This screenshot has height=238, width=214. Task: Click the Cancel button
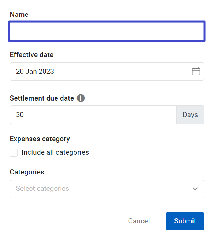coord(139,221)
